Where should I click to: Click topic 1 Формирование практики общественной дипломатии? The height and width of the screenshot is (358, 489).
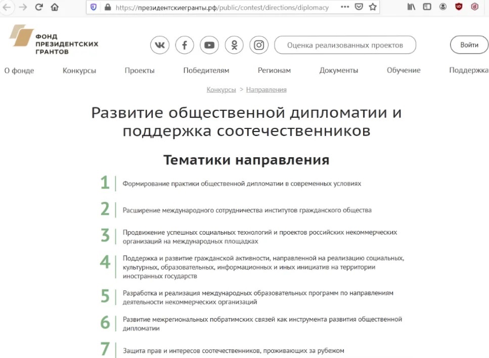coord(242,184)
